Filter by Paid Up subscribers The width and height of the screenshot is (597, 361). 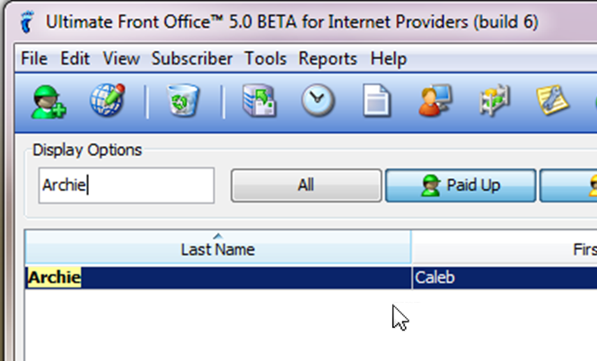click(x=461, y=185)
